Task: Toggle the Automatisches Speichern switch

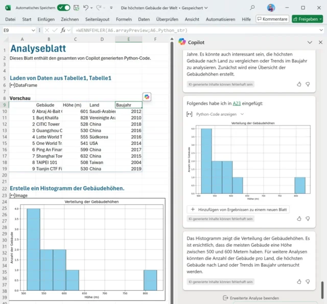Action: 63,8
